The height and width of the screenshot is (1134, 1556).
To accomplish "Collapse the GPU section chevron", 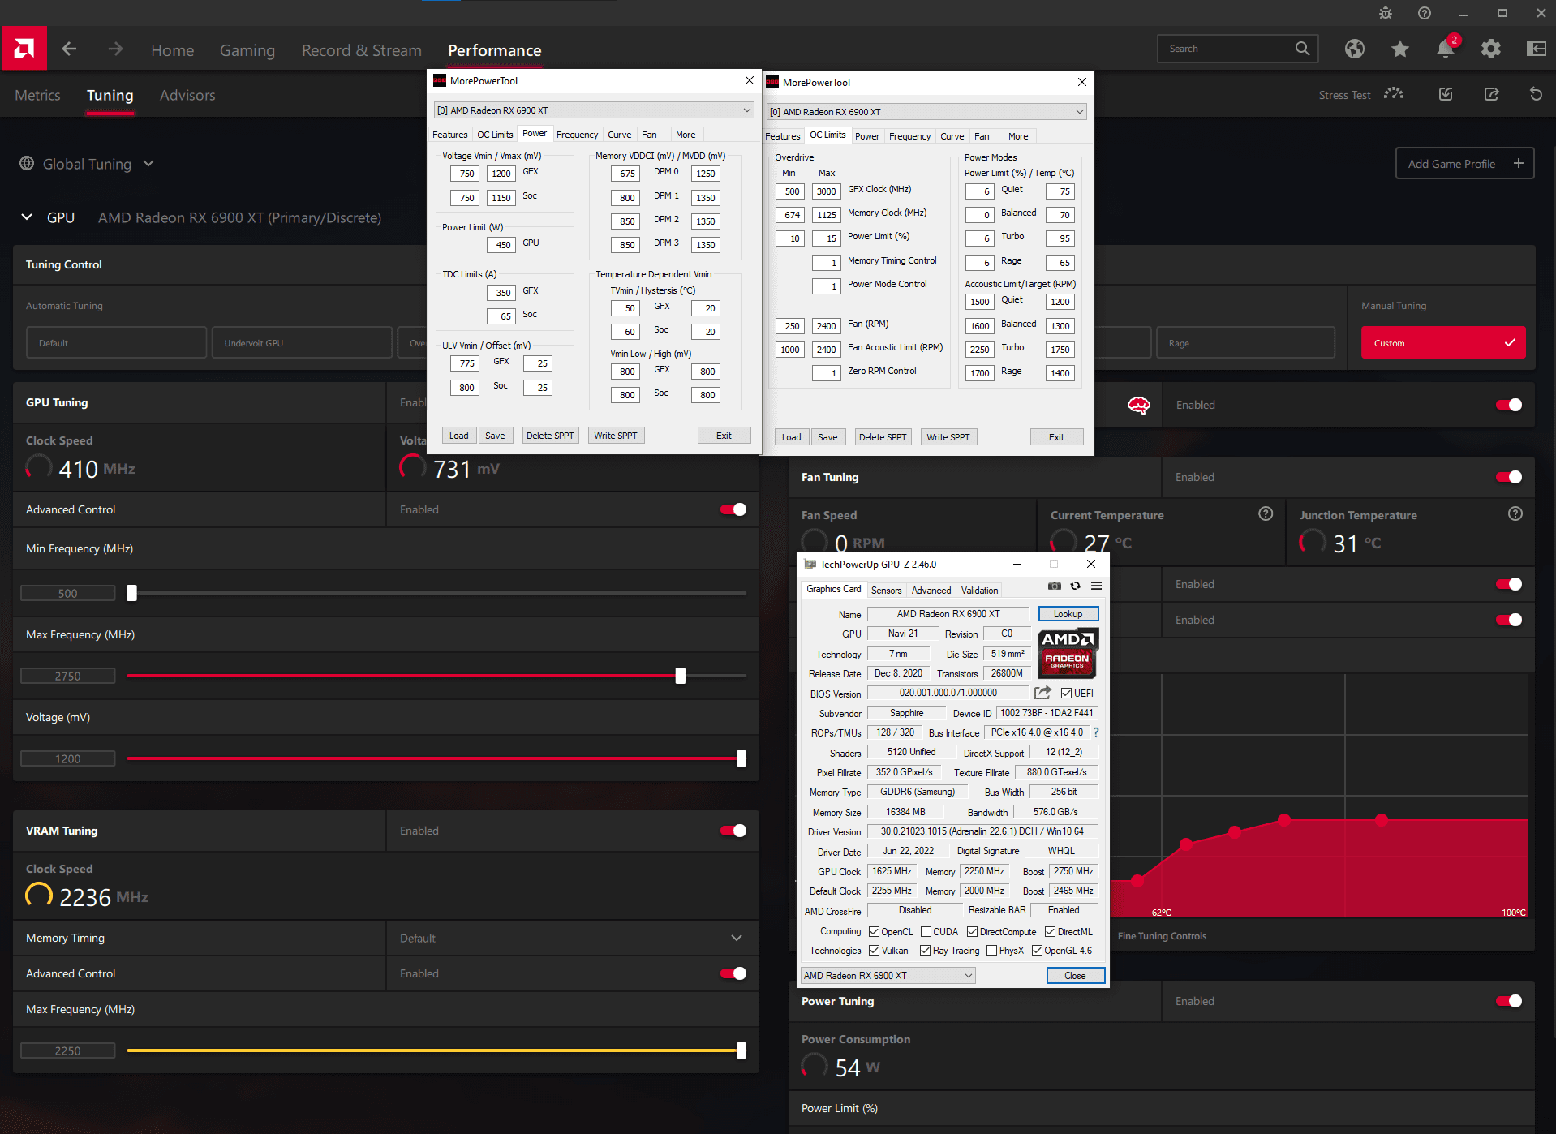I will (27, 217).
